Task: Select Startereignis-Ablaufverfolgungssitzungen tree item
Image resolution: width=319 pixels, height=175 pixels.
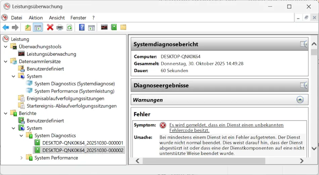Action: coord(72,106)
